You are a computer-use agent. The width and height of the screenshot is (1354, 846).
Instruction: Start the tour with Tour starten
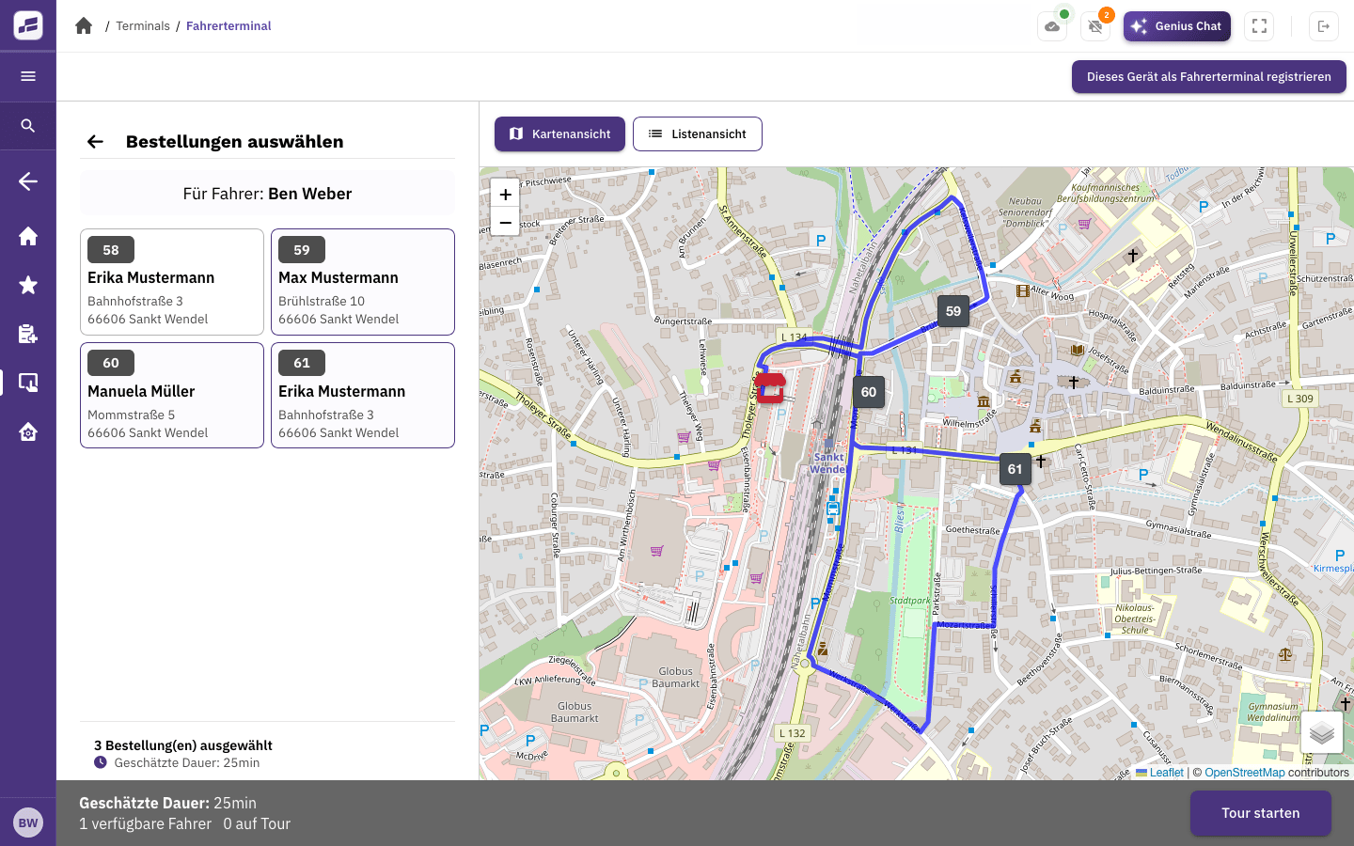[x=1261, y=813]
